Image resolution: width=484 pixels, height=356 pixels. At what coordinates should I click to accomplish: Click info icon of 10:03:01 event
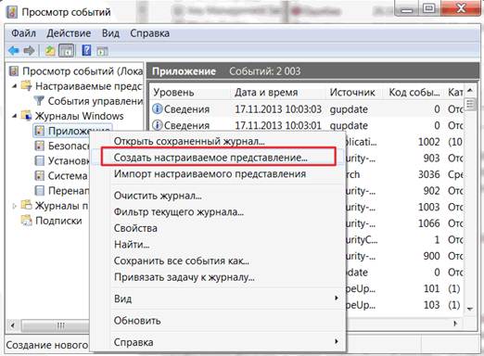pos(158,125)
